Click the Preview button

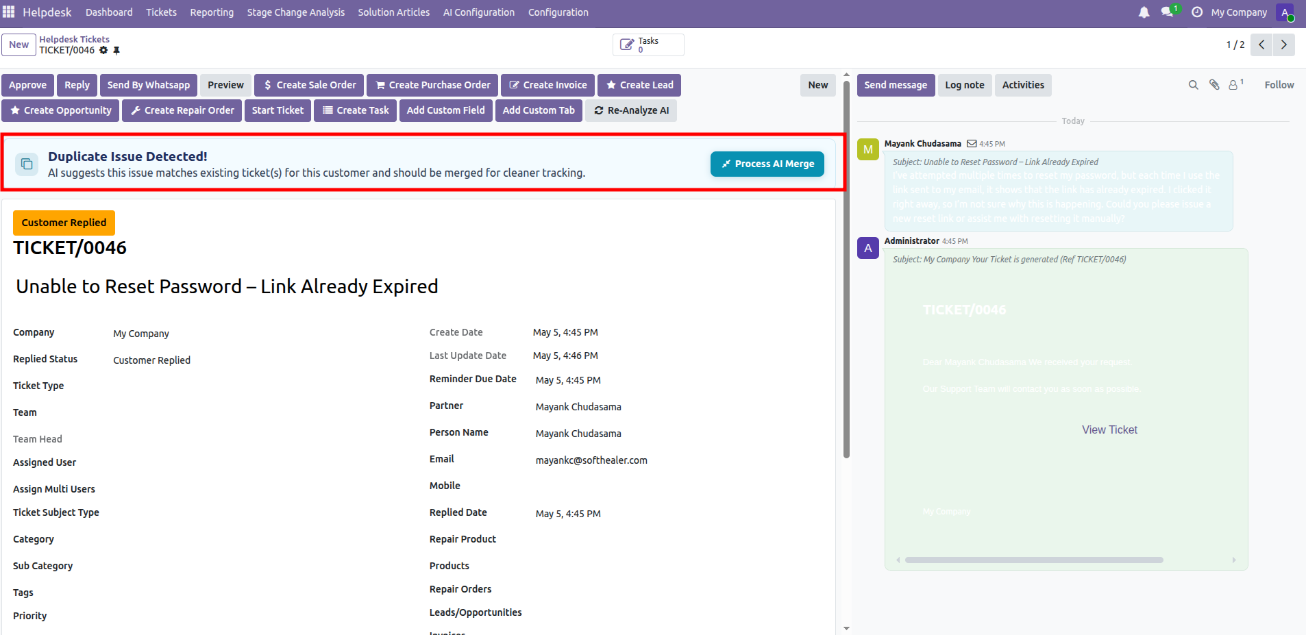coord(225,85)
